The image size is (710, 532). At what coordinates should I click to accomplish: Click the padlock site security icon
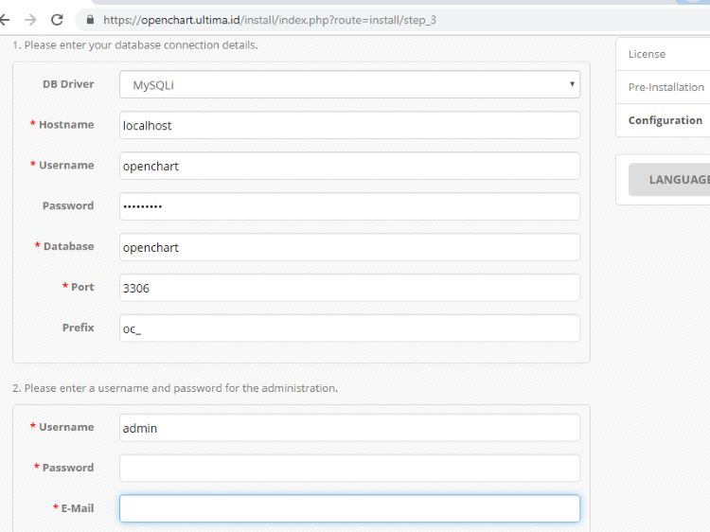[x=90, y=20]
